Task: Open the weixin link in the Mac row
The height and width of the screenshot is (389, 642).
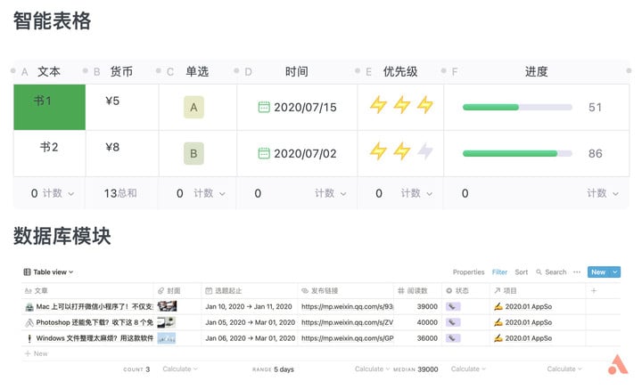Action: (347, 306)
